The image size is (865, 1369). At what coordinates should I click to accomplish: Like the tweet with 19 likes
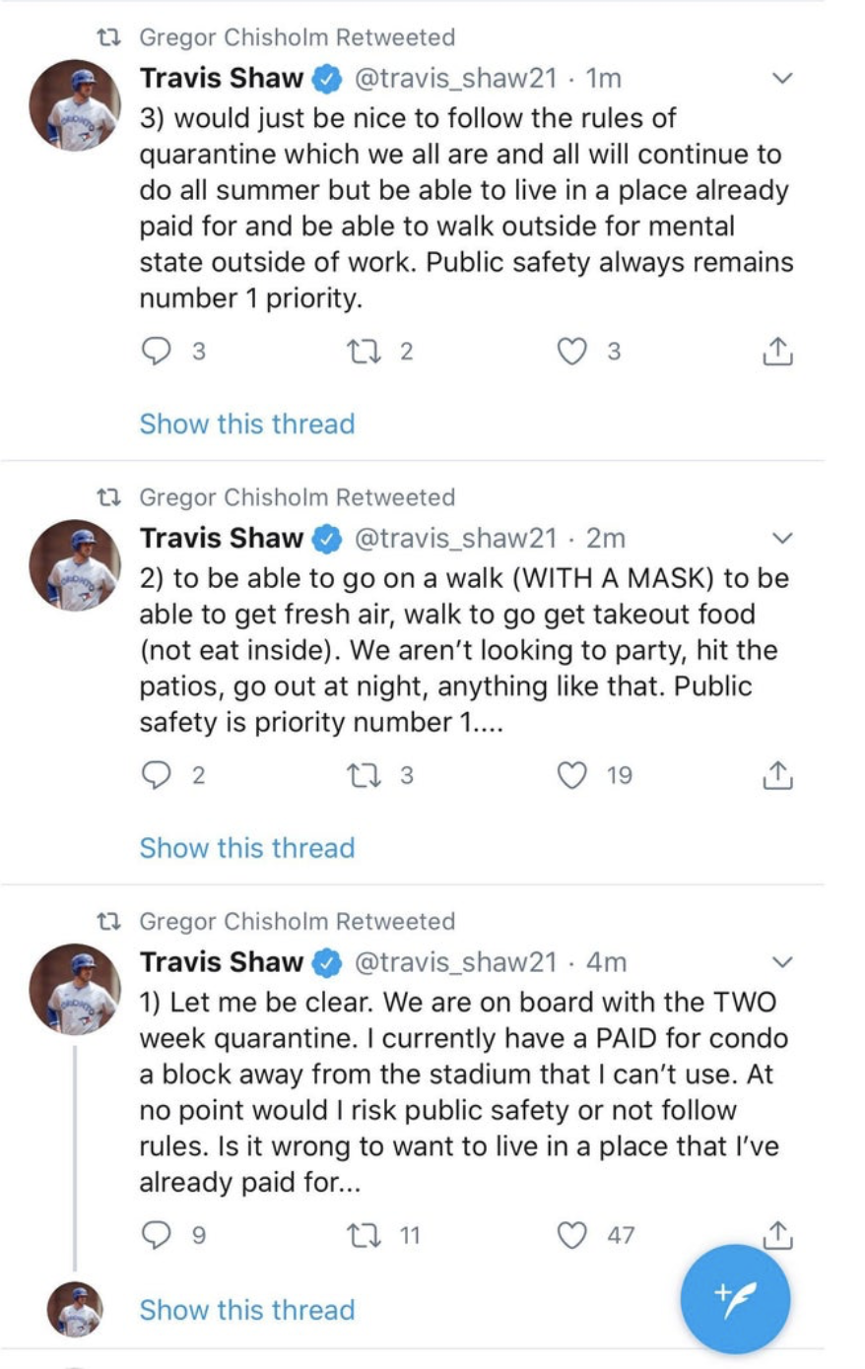(x=572, y=776)
